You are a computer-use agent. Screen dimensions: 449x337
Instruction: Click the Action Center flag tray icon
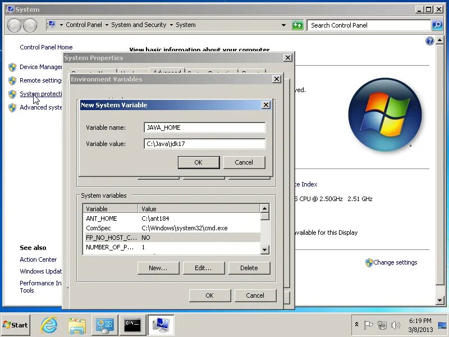coord(368,325)
